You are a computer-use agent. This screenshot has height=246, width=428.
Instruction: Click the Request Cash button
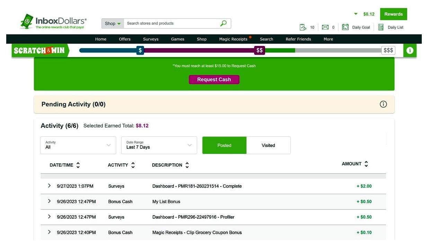pos(214,80)
